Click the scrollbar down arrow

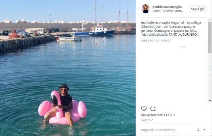tap(210, 101)
